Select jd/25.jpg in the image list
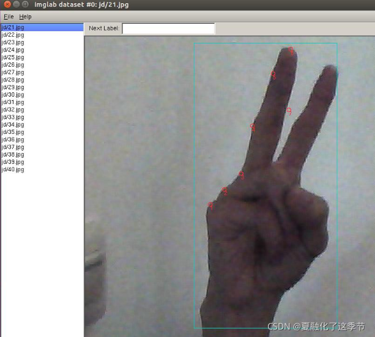Image resolution: width=375 pixels, height=337 pixels. coord(42,57)
